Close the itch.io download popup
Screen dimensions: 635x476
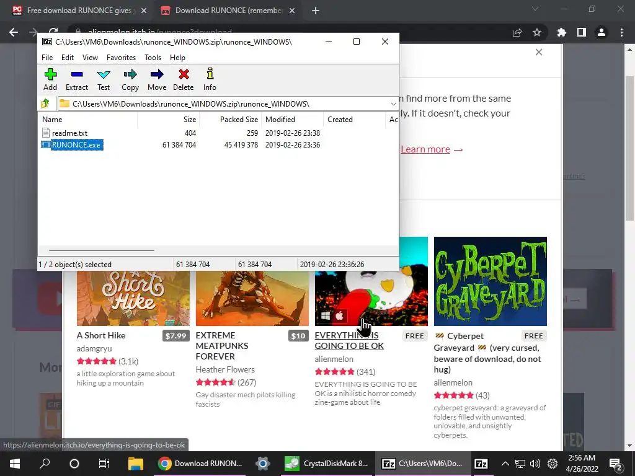tap(539, 52)
